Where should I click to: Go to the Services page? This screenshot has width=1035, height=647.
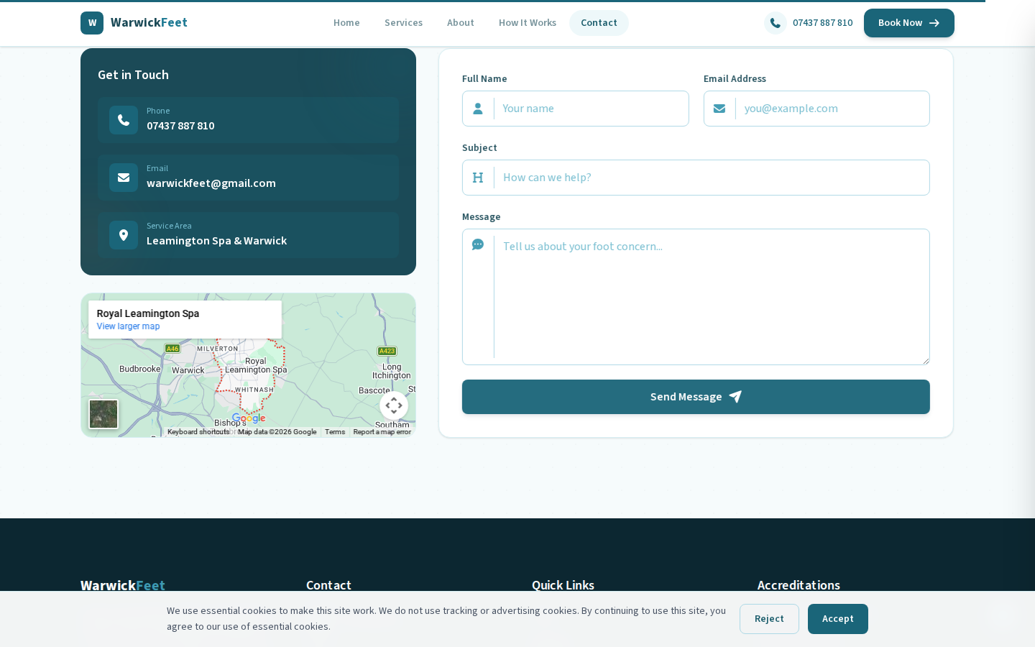point(403,23)
